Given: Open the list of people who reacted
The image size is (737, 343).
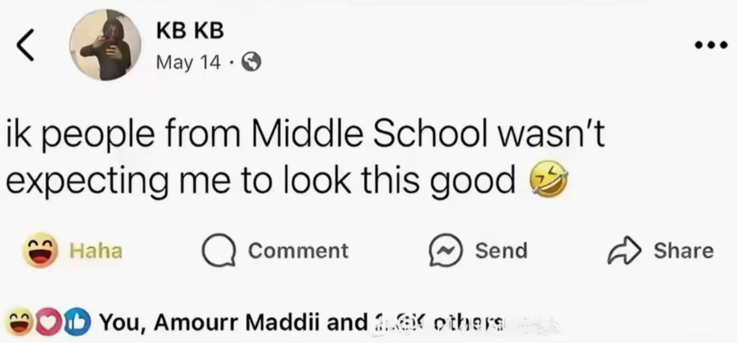Looking at the screenshot, I should click(x=300, y=323).
